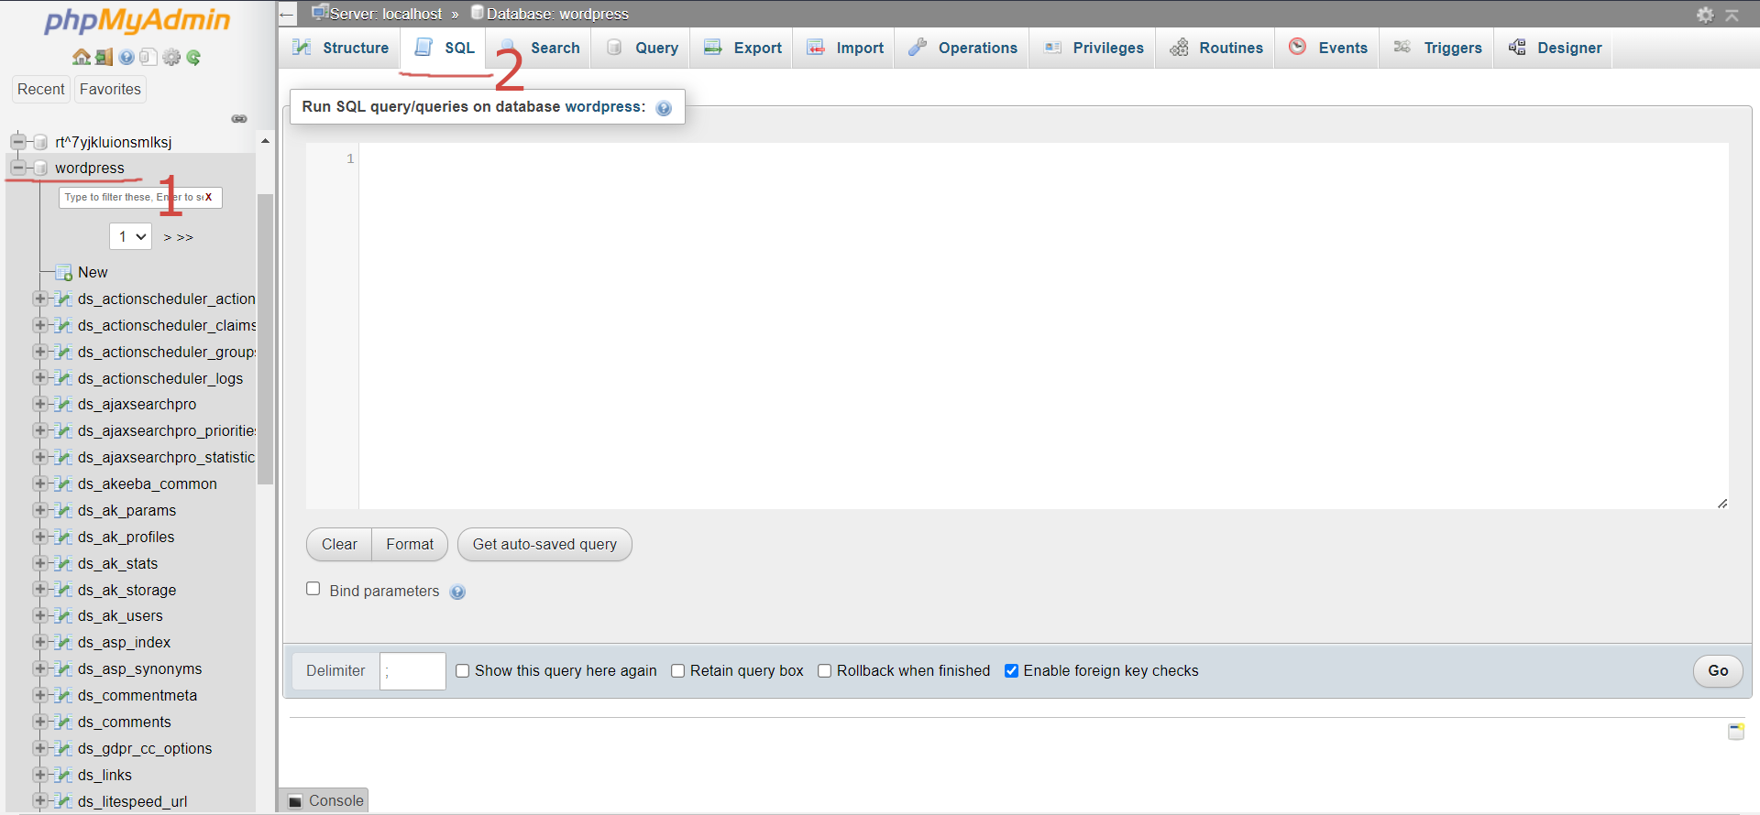Open the Triggers tab
Image resolution: width=1760 pixels, height=815 pixels.
(x=1438, y=48)
